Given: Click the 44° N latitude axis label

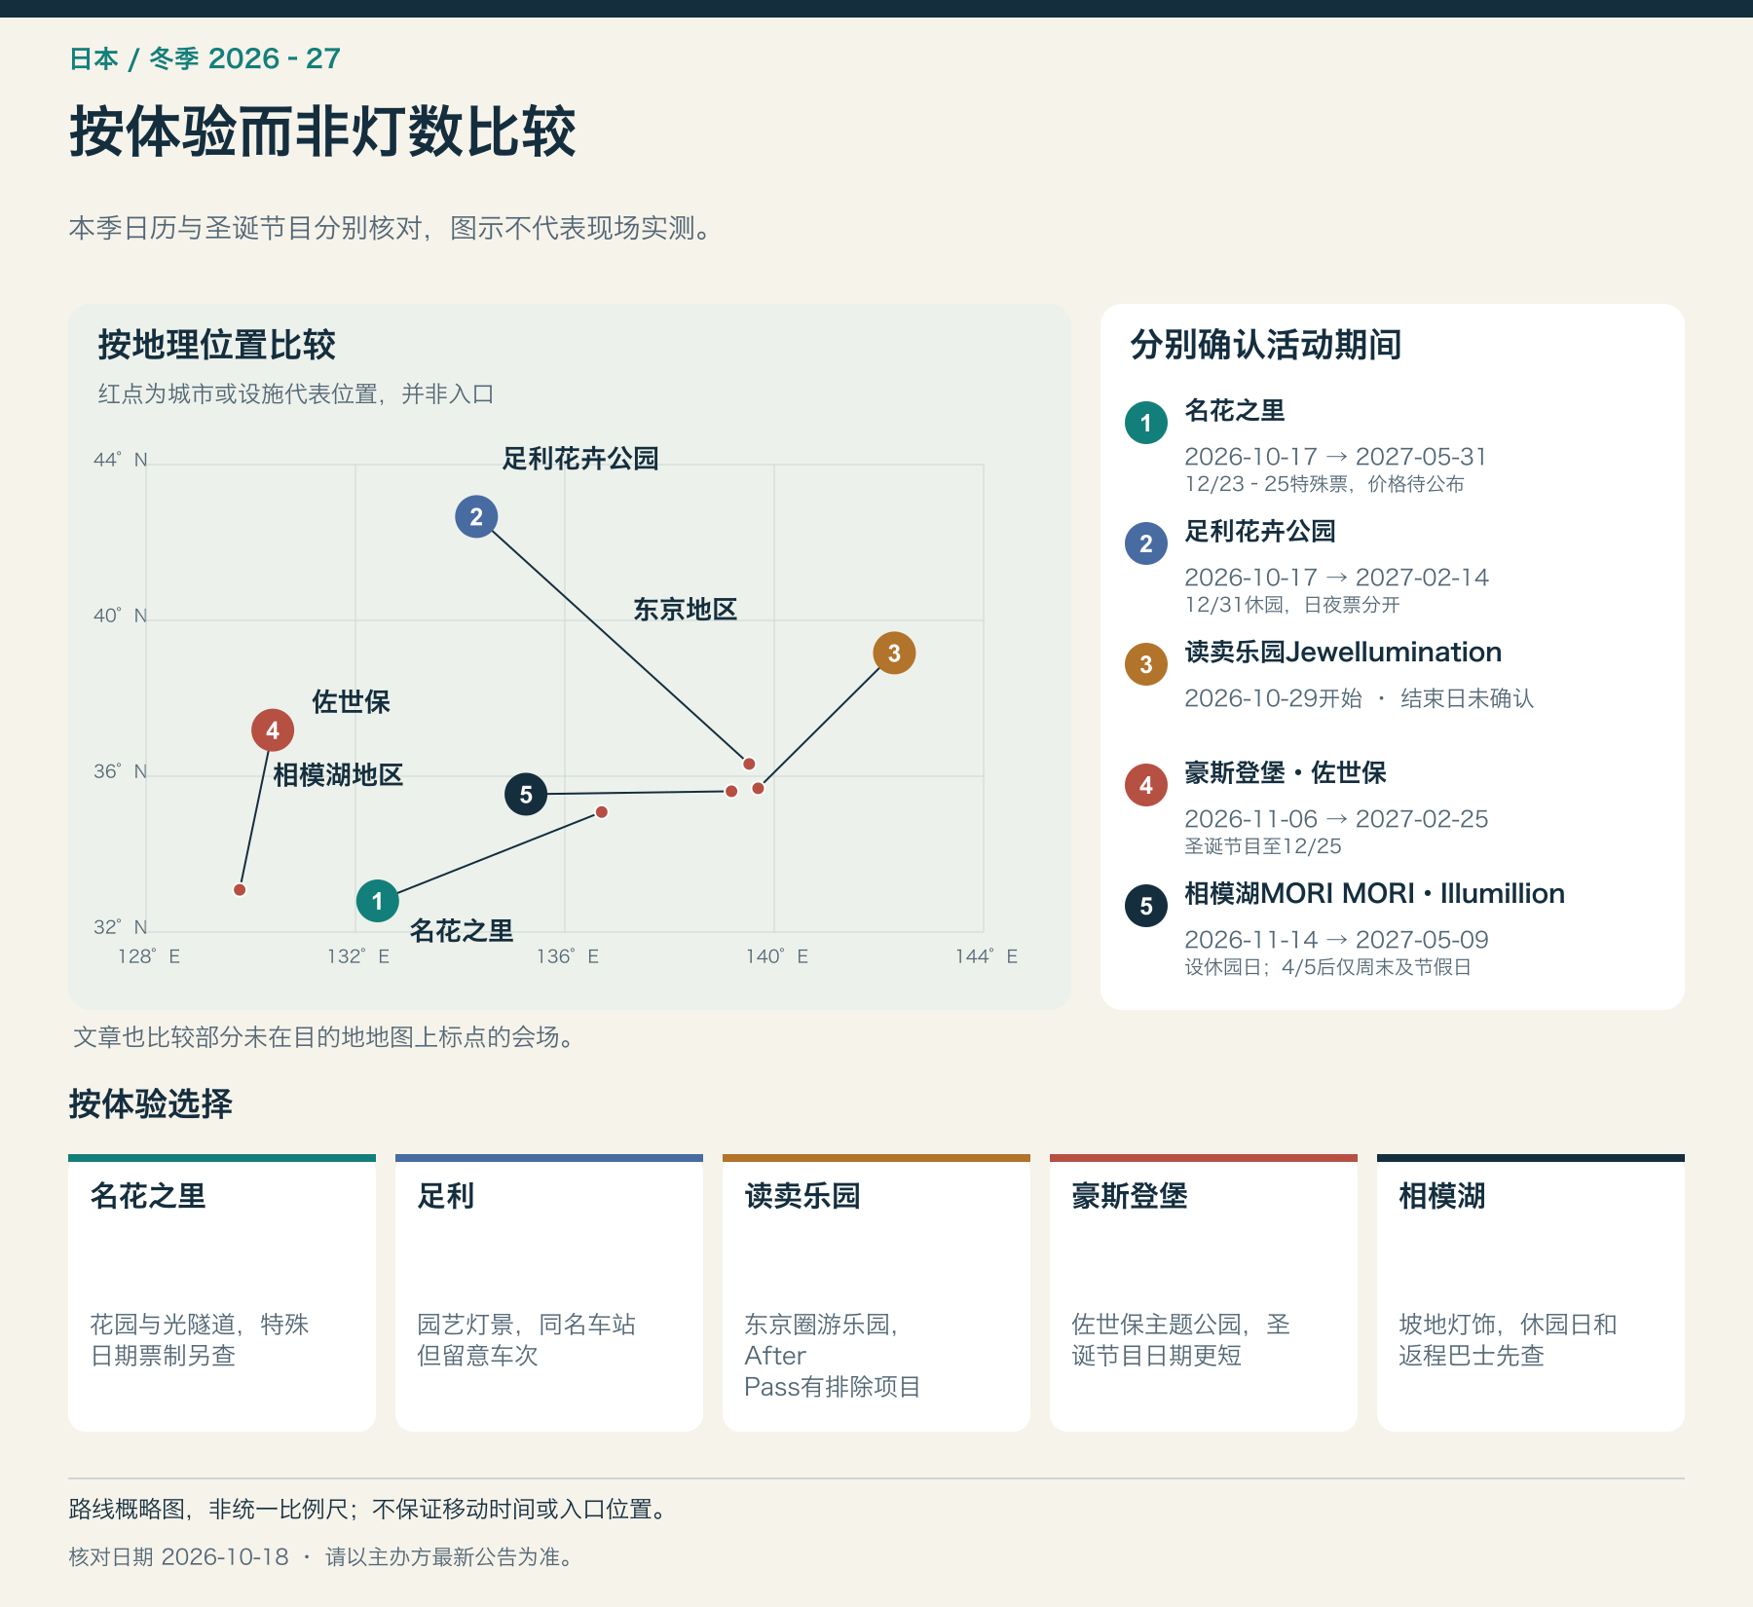Looking at the screenshot, I should pos(121,459).
